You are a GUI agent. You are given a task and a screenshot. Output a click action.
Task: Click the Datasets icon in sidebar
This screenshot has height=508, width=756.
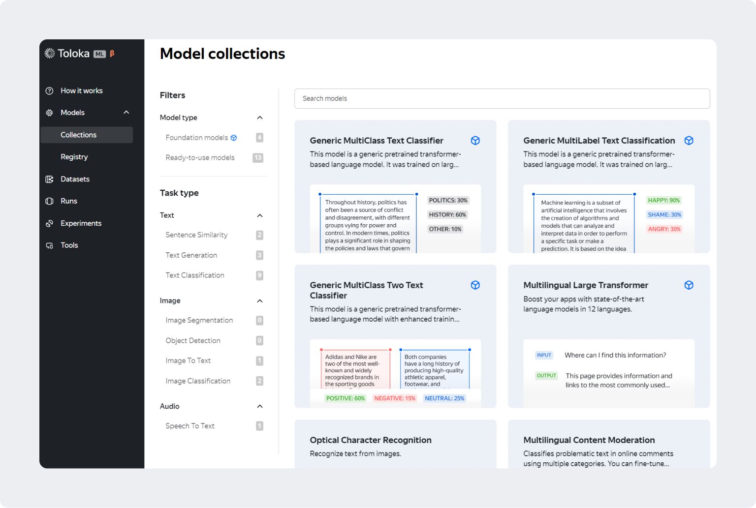tap(49, 179)
